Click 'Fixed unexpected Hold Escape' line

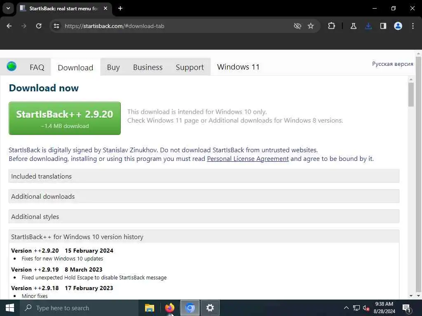(94, 277)
